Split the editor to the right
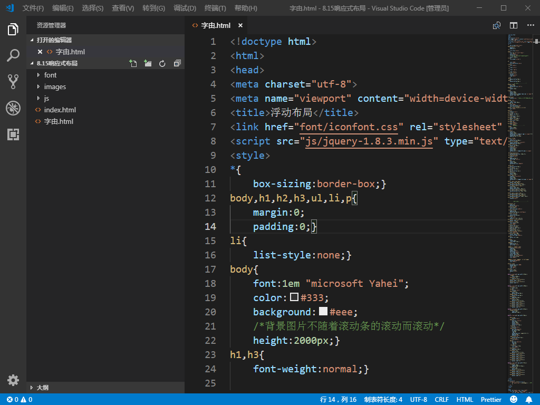540x405 pixels. coord(514,25)
